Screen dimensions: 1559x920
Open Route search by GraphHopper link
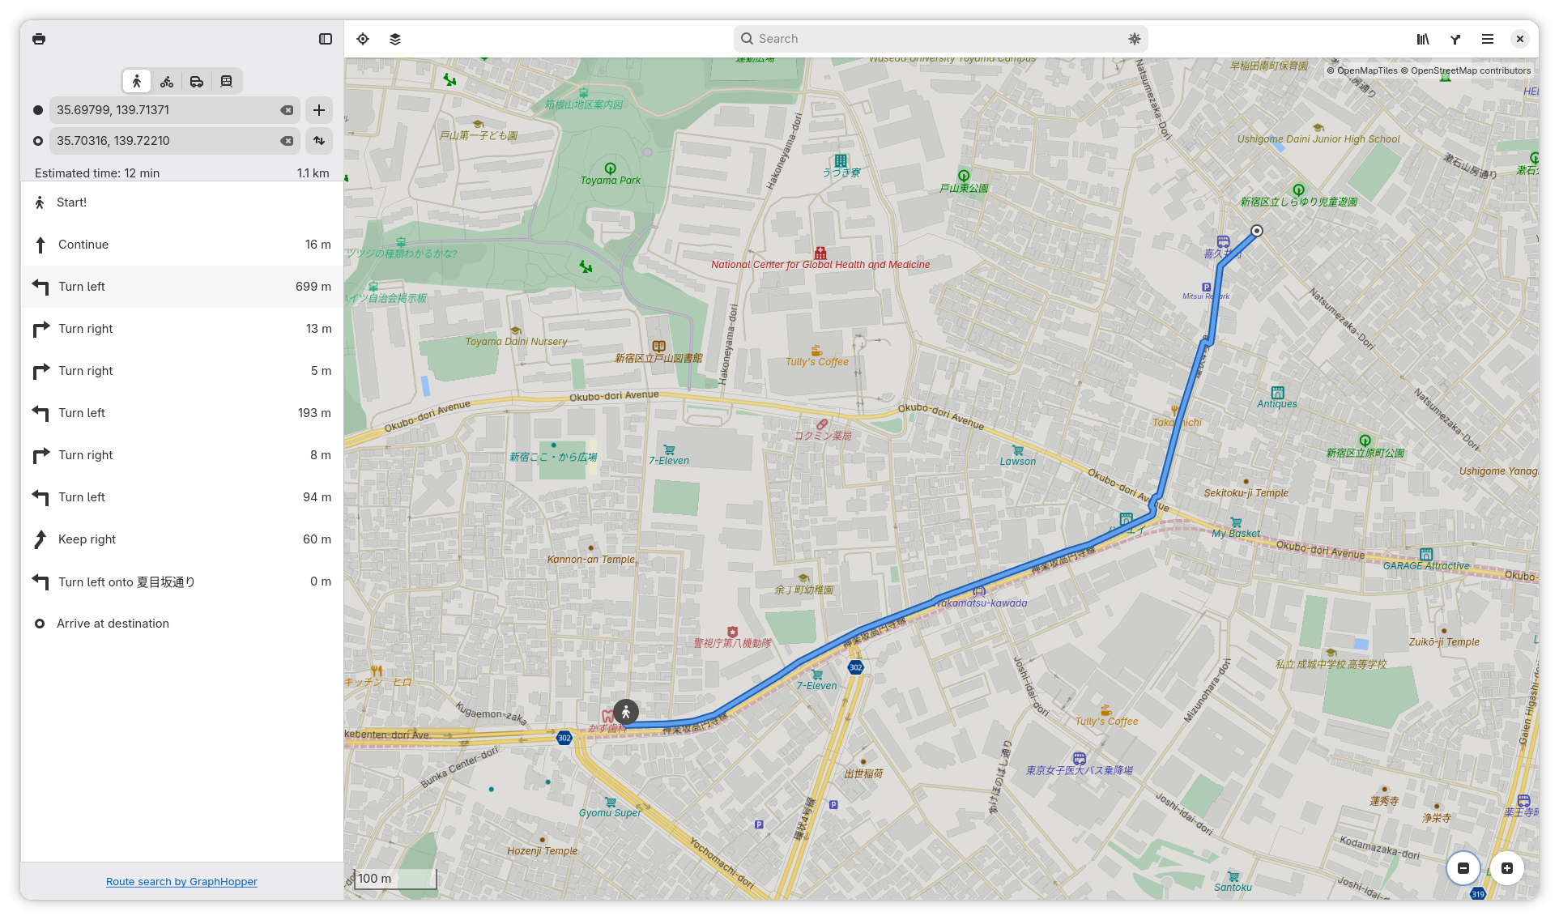pyautogui.click(x=181, y=881)
